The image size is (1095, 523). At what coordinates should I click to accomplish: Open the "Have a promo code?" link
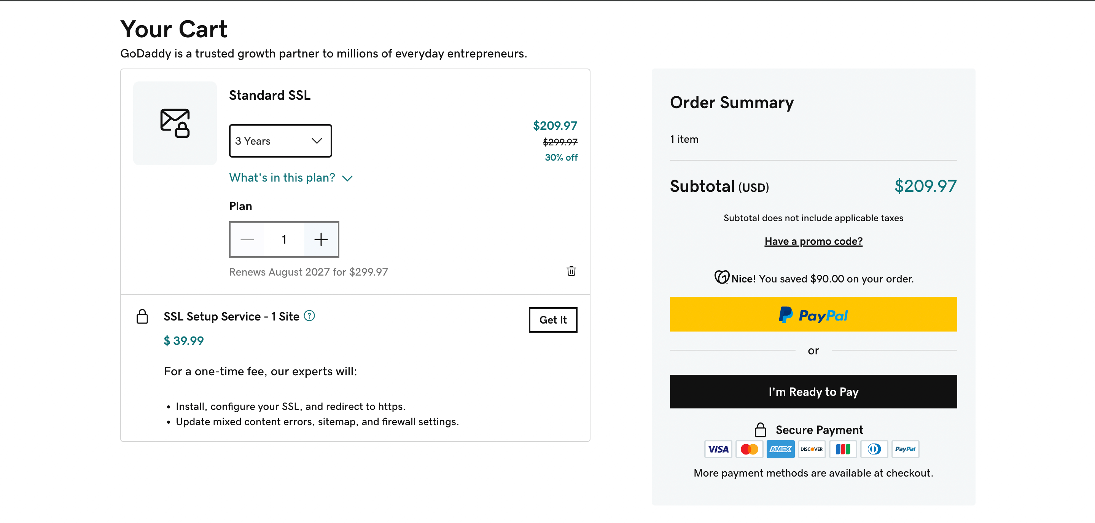(x=813, y=241)
